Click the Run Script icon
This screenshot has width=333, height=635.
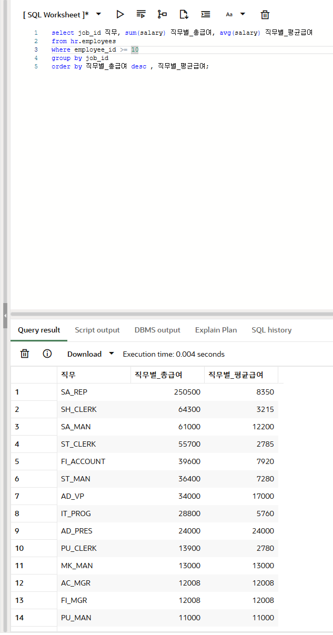pos(141,14)
